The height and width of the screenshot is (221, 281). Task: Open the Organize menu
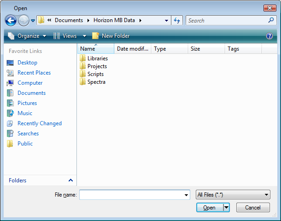point(28,36)
